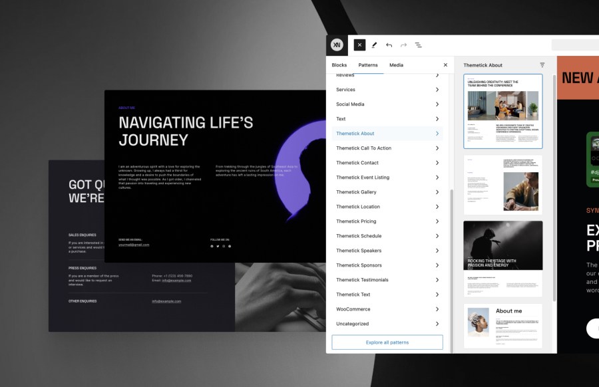Insert the Rocking The Stage pattern
The width and height of the screenshot is (599, 387).
pos(502,259)
